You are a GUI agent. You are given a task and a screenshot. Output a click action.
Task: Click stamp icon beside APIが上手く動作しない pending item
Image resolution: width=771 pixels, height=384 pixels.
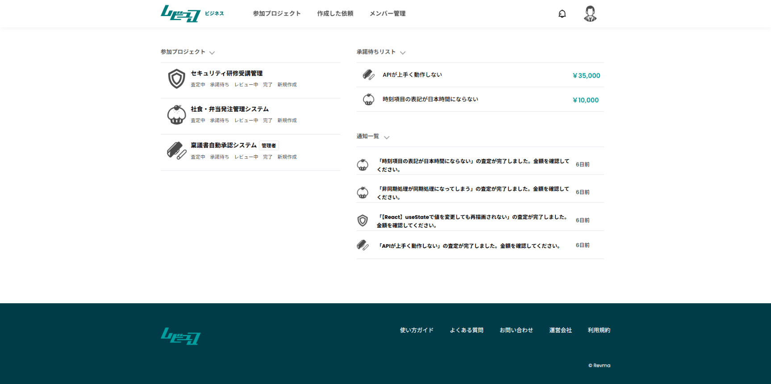point(368,75)
